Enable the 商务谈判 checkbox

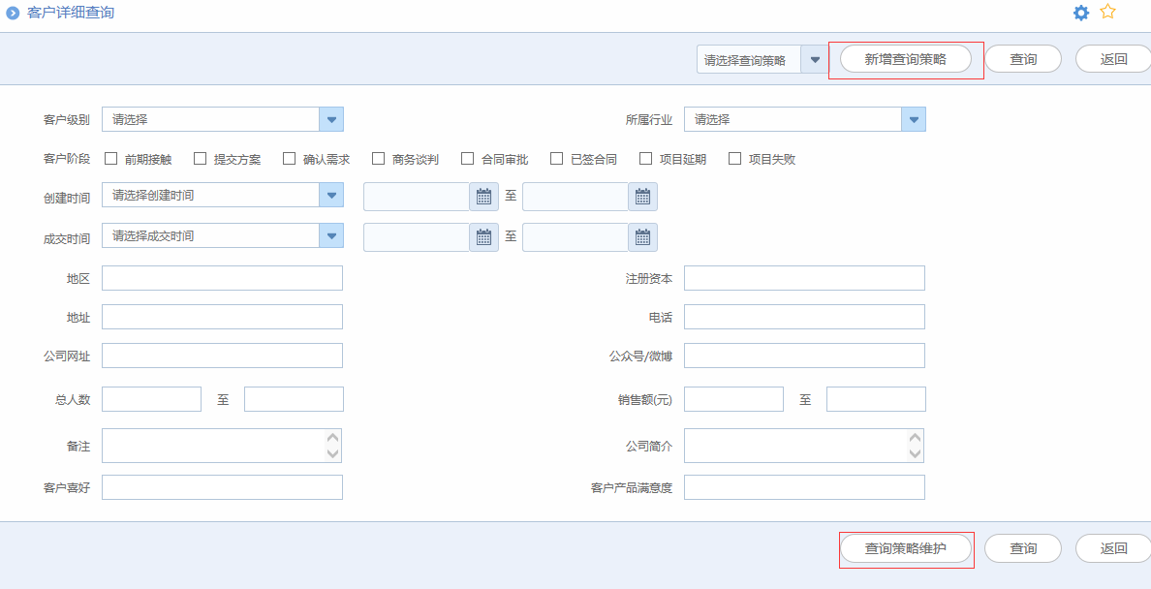click(379, 158)
